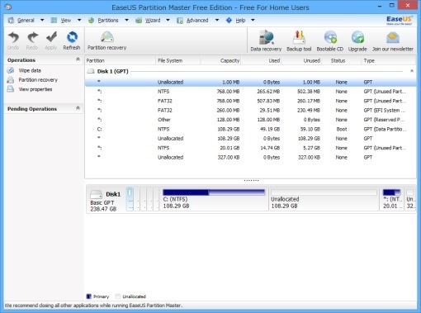
Task: Select the C: NTFS 108.29 GB row
Action: pyautogui.click(x=250, y=129)
